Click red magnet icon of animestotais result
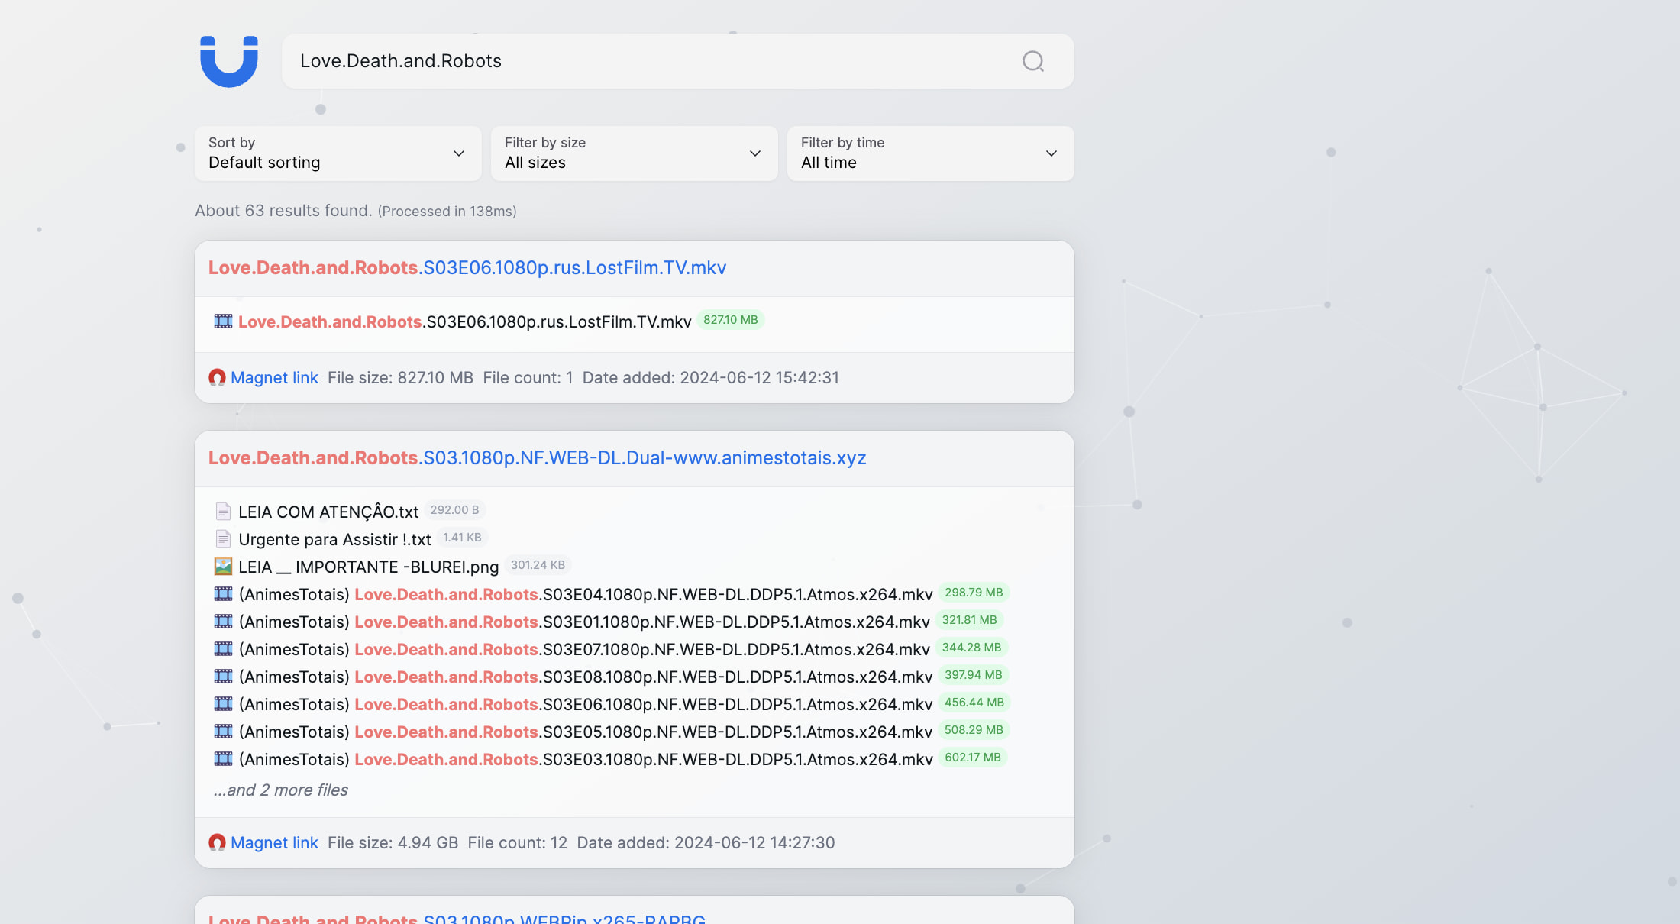The image size is (1680, 924). click(x=217, y=842)
